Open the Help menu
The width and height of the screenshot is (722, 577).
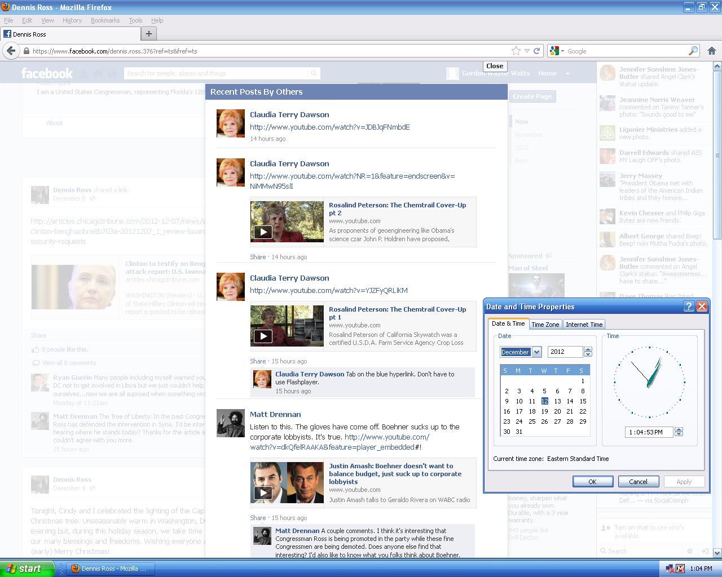coord(157,20)
